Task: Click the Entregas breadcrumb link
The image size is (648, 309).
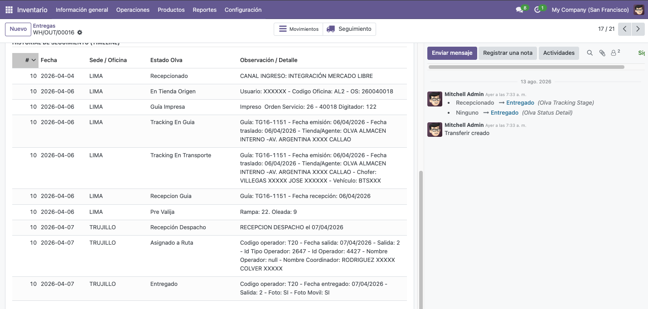Action: pos(44,26)
